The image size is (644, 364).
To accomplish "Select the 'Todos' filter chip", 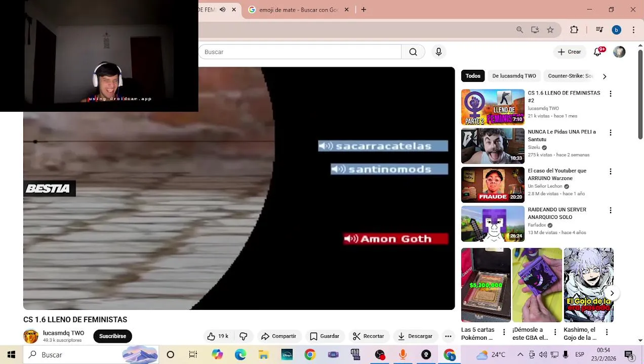I will pyautogui.click(x=473, y=76).
